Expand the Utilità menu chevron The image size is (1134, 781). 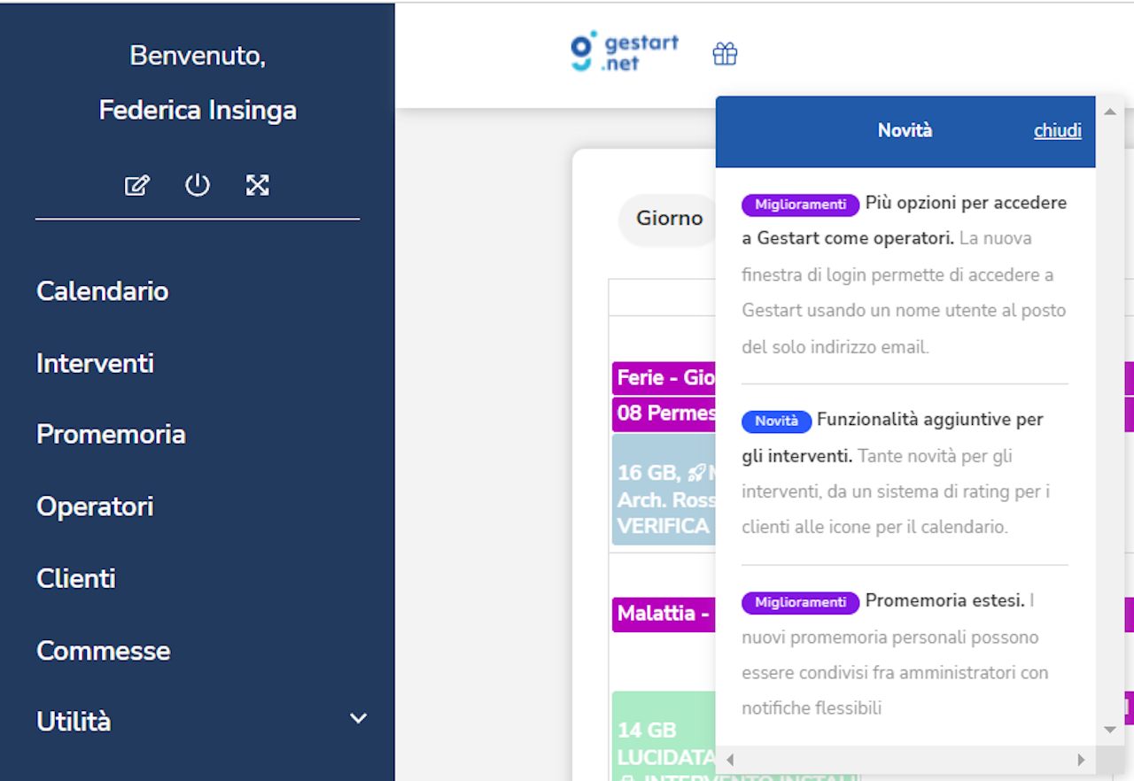358,719
